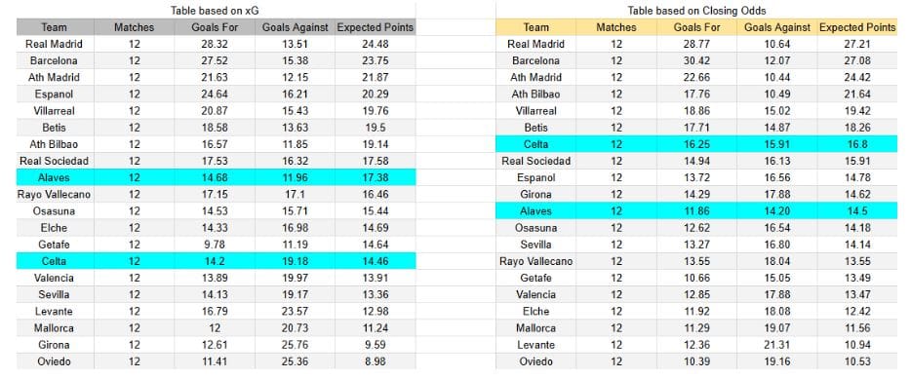911x378 pixels.
Task: Select Espanol's 24.64 Goals For cell
Action: (215, 94)
